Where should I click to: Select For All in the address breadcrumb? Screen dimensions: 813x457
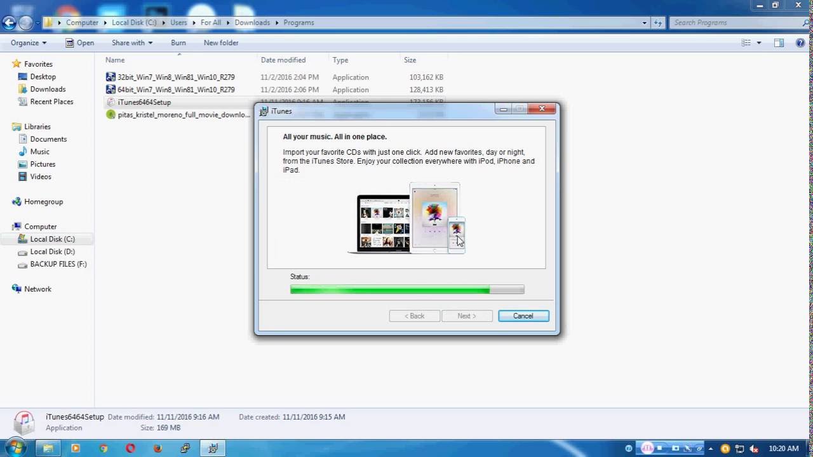click(x=211, y=23)
